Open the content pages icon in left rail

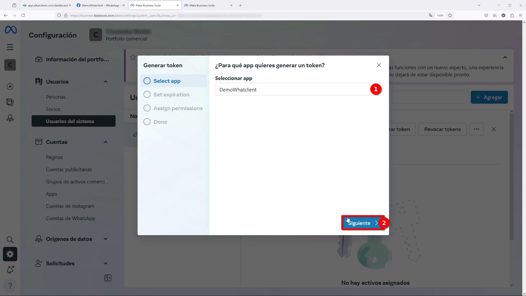(x=10, y=102)
